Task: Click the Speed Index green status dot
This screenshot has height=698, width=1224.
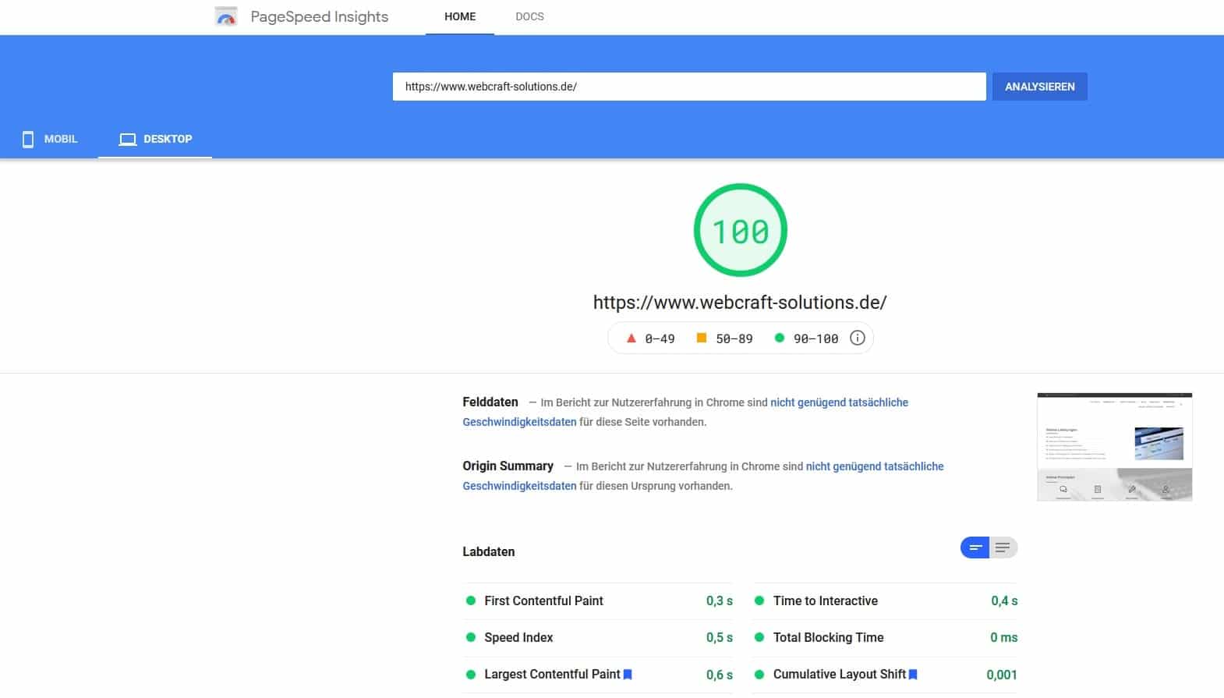Action: pyautogui.click(x=471, y=637)
